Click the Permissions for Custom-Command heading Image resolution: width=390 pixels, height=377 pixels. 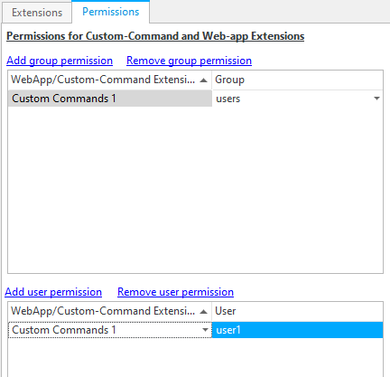coord(155,36)
